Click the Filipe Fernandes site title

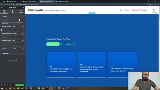coord(35,10)
